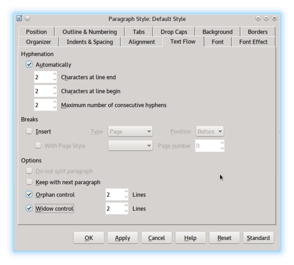The height and width of the screenshot is (265, 294).
Task: Increase the Page number value
Action: (222, 143)
